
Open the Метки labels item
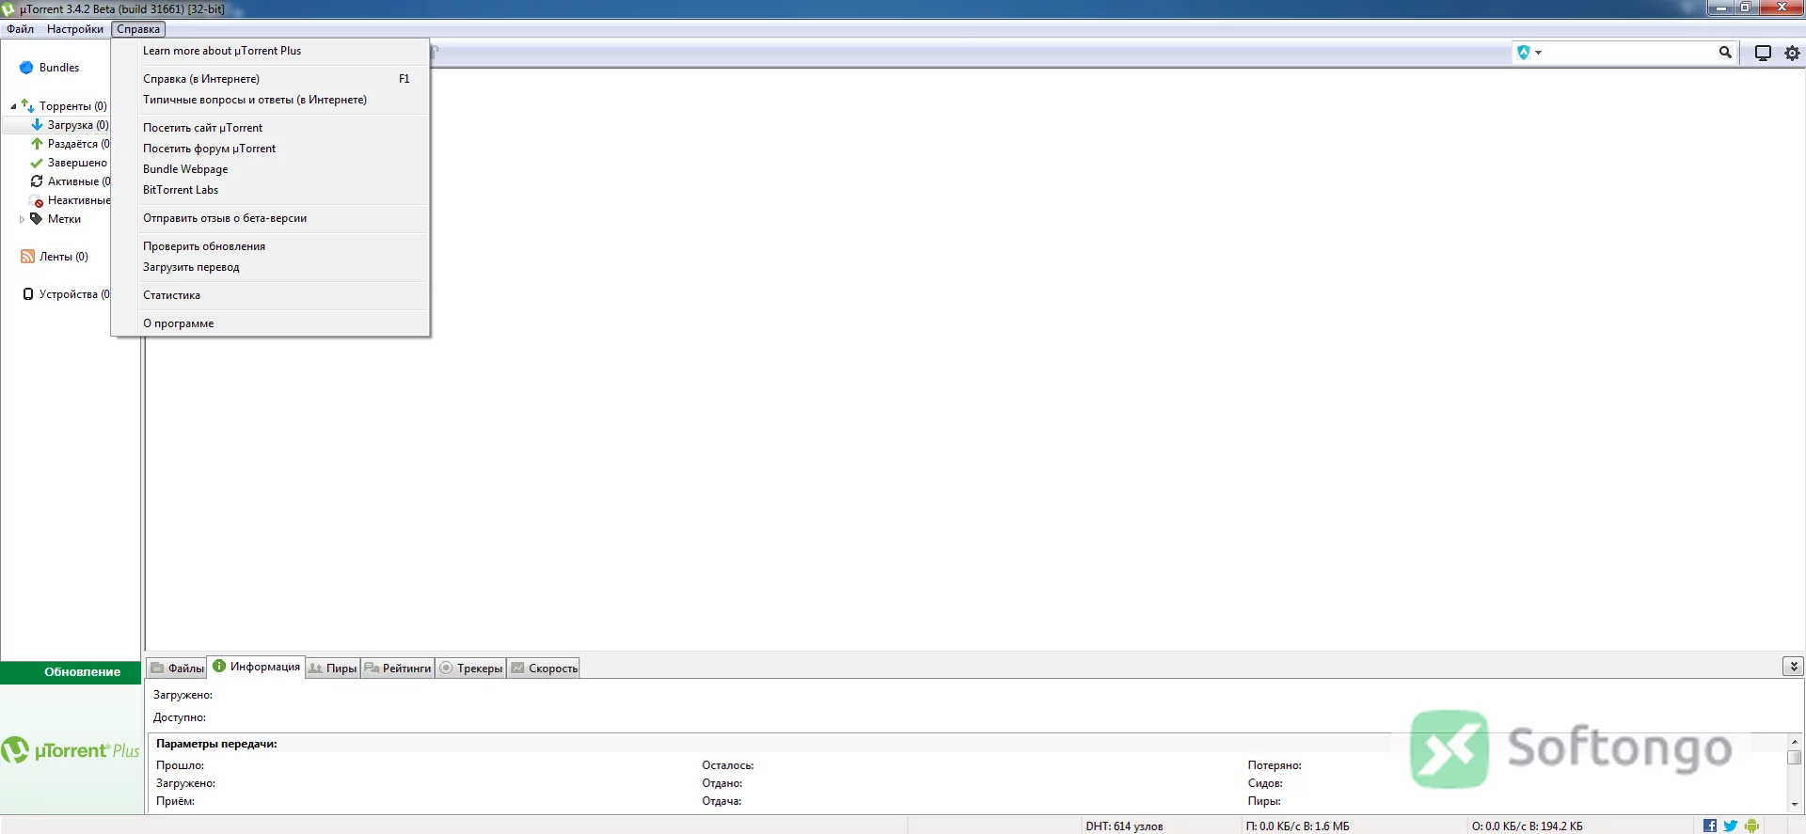[x=55, y=219]
